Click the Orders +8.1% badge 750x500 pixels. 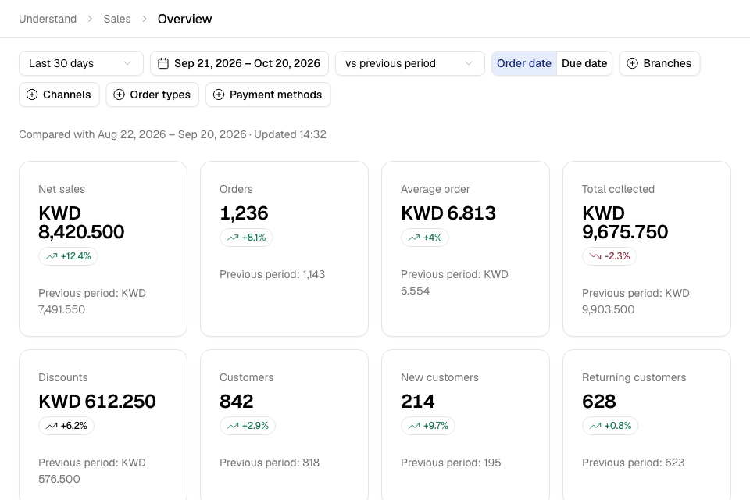point(246,237)
